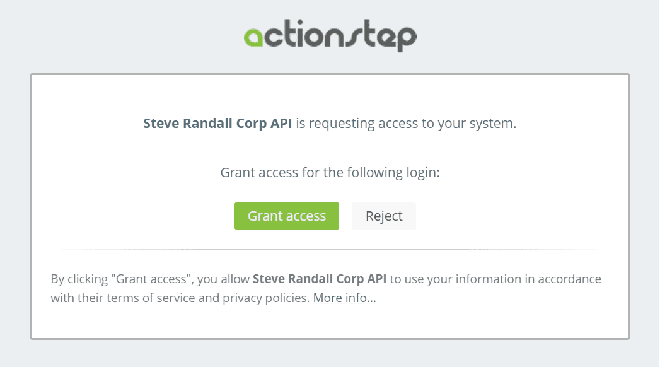Click the card border near the bottom edge
The width and height of the screenshot is (660, 367).
[x=330, y=339]
